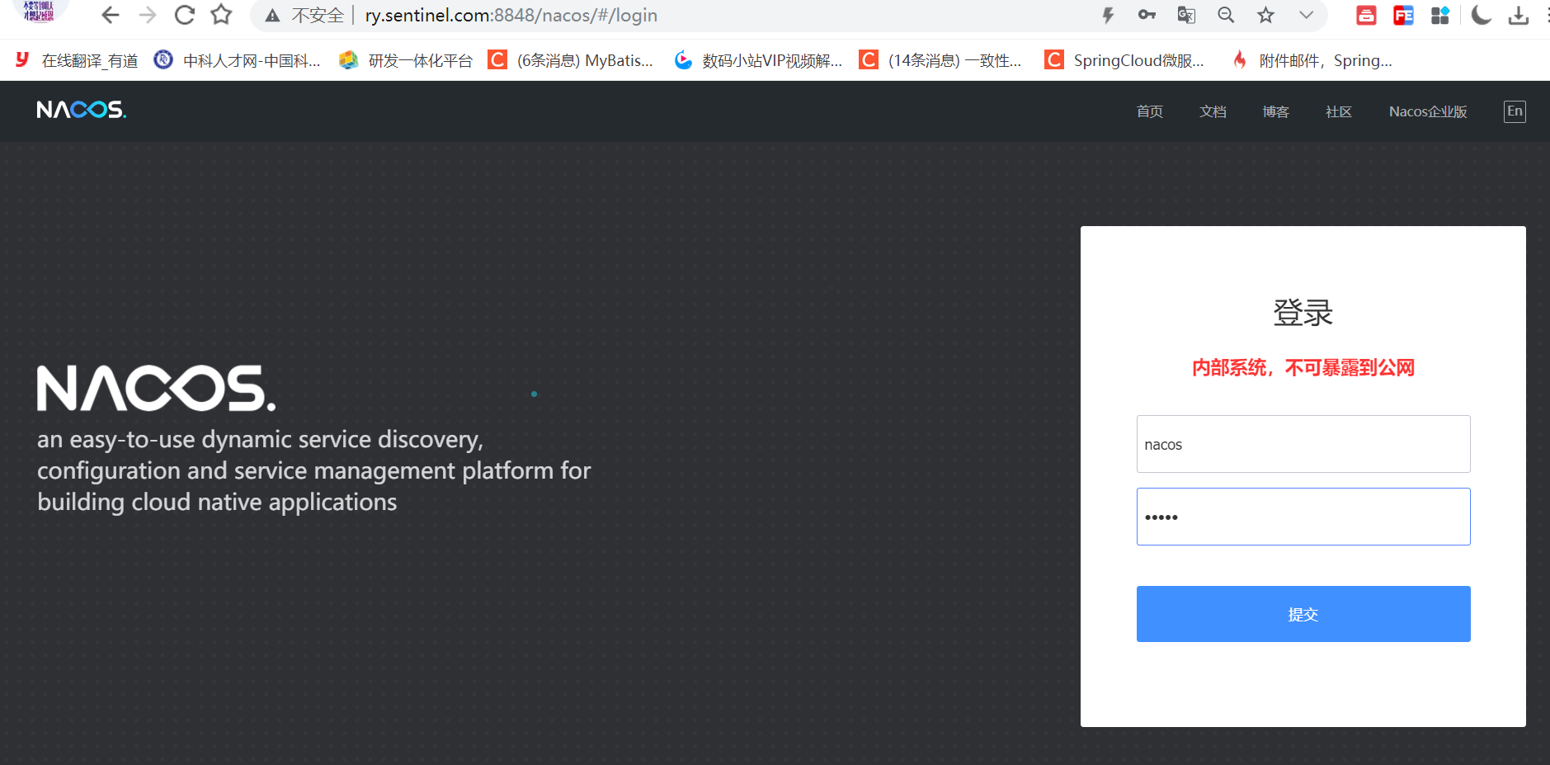This screenshot has height=765, width=1550.
Task: Open the translate page icon
Action: coord(1186,15)
